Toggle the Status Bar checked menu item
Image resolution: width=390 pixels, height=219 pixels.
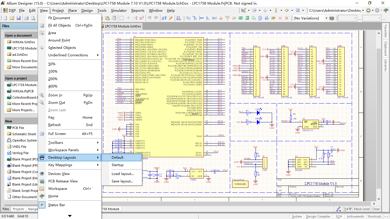[70, 205]
